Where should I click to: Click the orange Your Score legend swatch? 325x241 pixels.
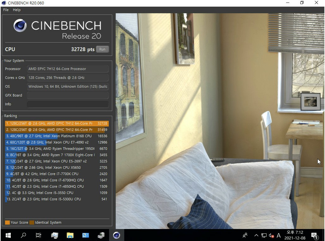coord(7,222)
